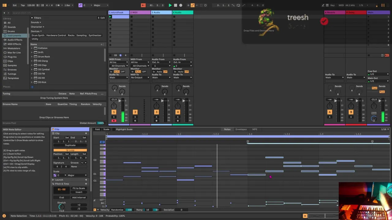Open track 3 Ext. In dropdown
This screenshot has height=220, width=392.
[x=161, y=62]
